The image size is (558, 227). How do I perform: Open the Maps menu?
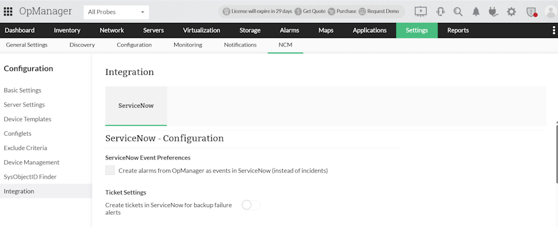tap(326, 30)
